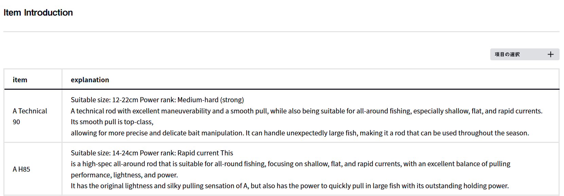Screen dimensions: 564x196
Task: Click the A Technical 90 item cell
Action: click(30, 116)
